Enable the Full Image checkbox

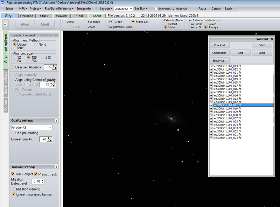[85, 22]
